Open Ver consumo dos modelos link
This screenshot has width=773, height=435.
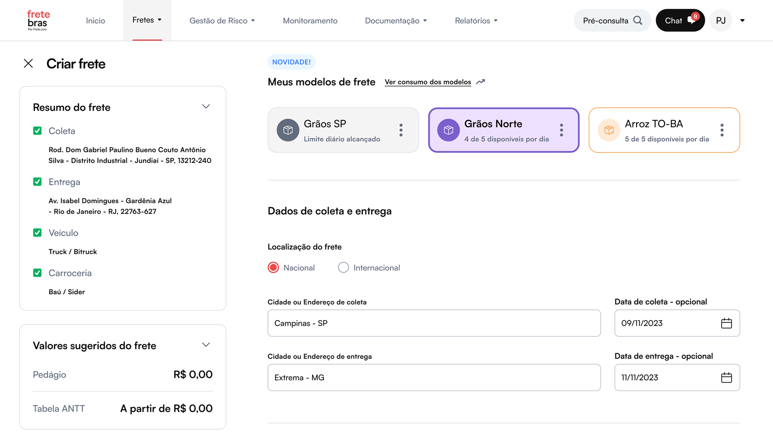pyautogui.click(x=428, y=82)
